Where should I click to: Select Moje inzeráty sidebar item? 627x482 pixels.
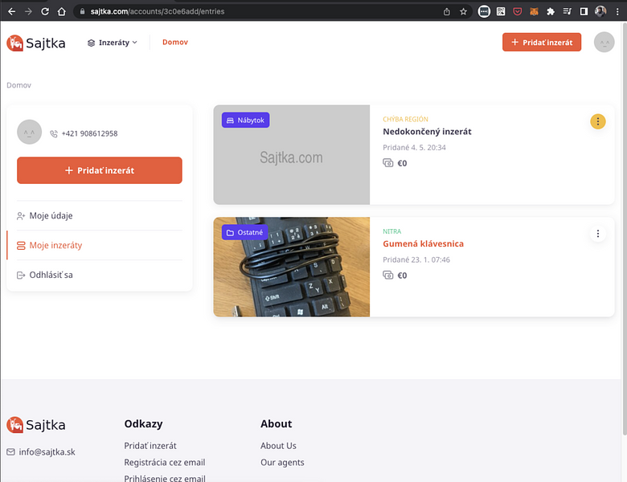55,246
